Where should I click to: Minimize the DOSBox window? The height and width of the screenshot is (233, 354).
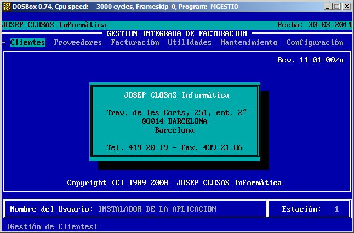pos(328,7)
